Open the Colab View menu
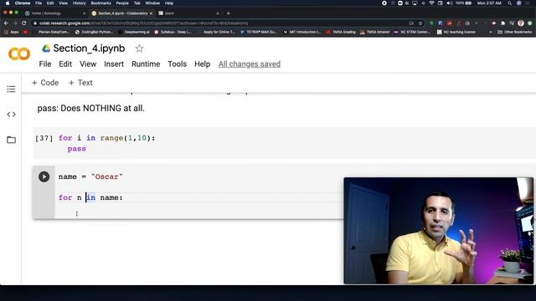 (x=88, y=64)
